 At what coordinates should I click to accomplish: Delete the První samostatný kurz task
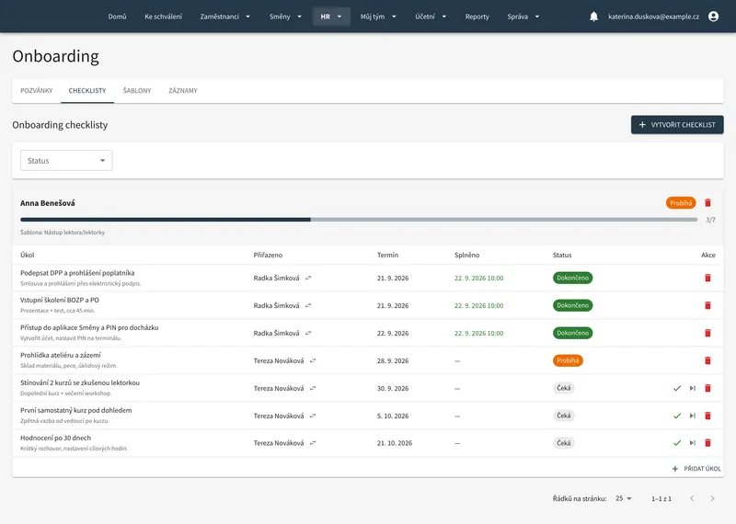point(707,416)
